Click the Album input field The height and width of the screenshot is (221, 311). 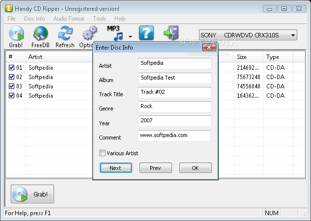(175, 78)
